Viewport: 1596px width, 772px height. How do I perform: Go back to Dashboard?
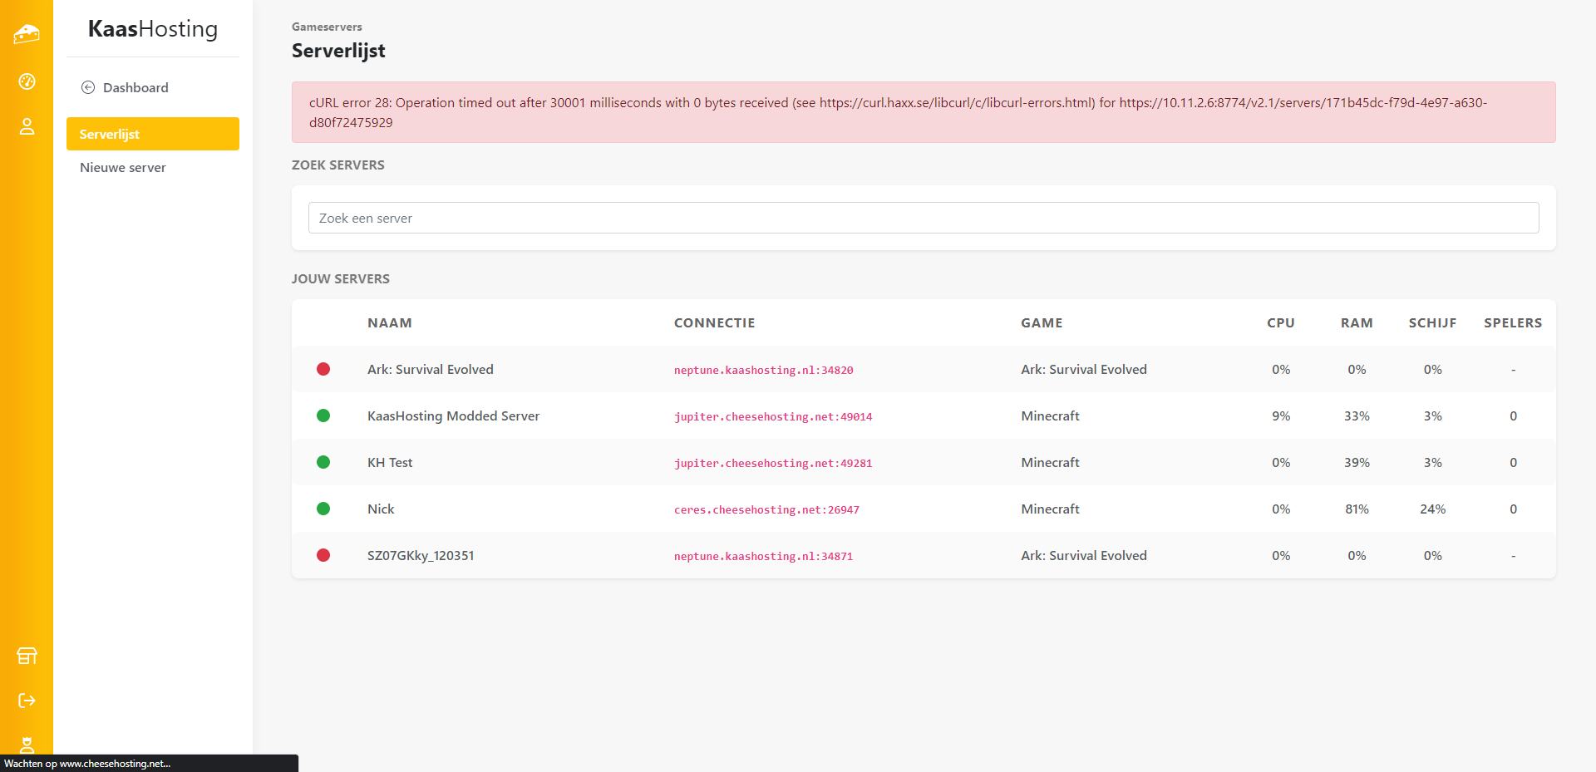point(135,87)
